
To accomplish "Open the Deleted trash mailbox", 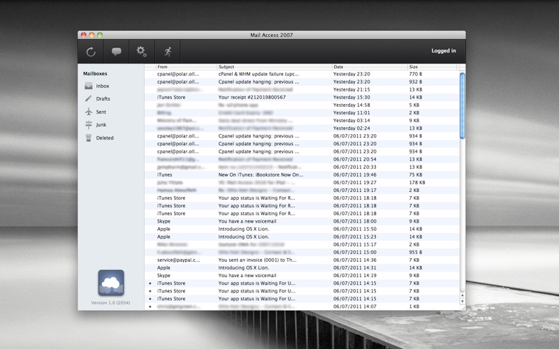I will click(104, 138).
